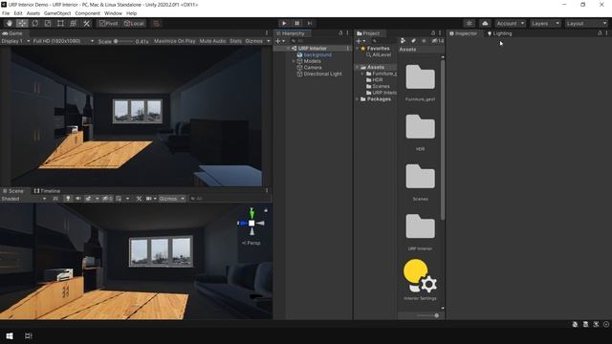Open the Help menu
612x344 pixels.
[132, 13]
